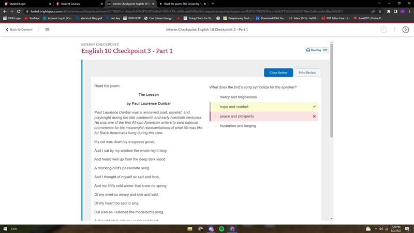The height and width of the screenshot is (233, 414).
Task: Open the Chrome extensions puzzle icon
Action: point(389,11)
